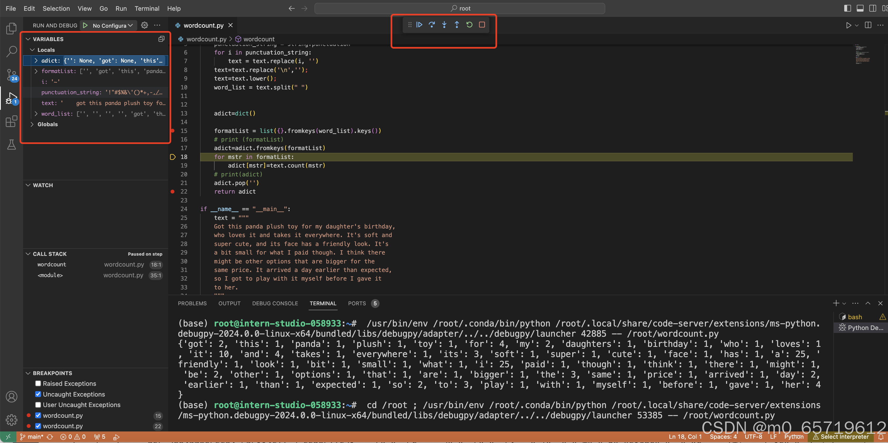Step Into the current function
888x443 pixels.
point(444,24)
